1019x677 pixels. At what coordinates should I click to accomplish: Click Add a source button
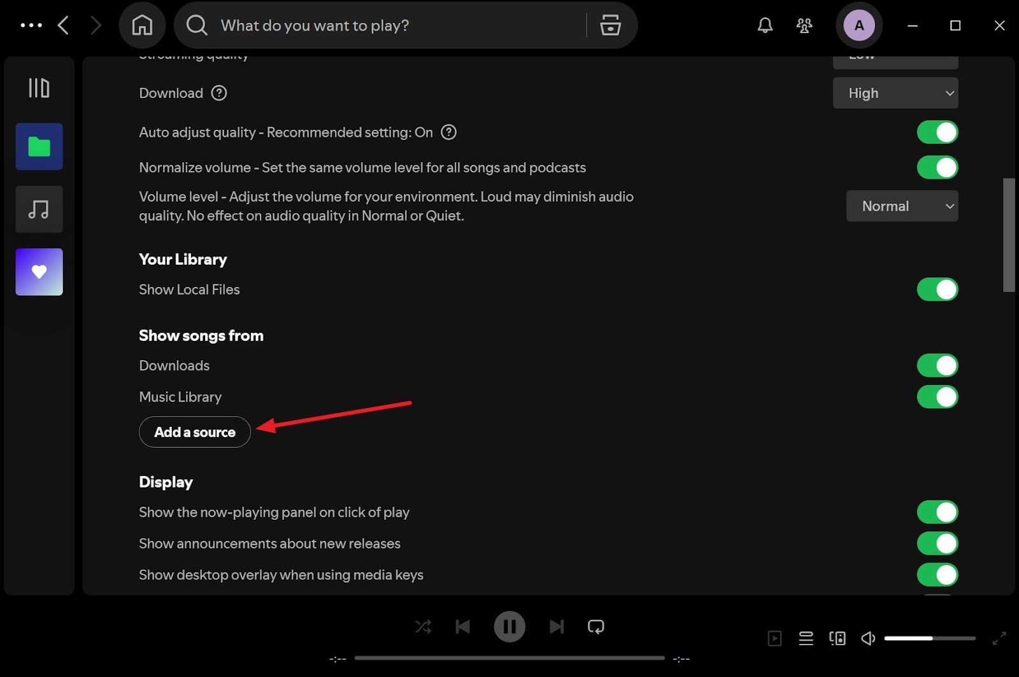click(195, 432)
